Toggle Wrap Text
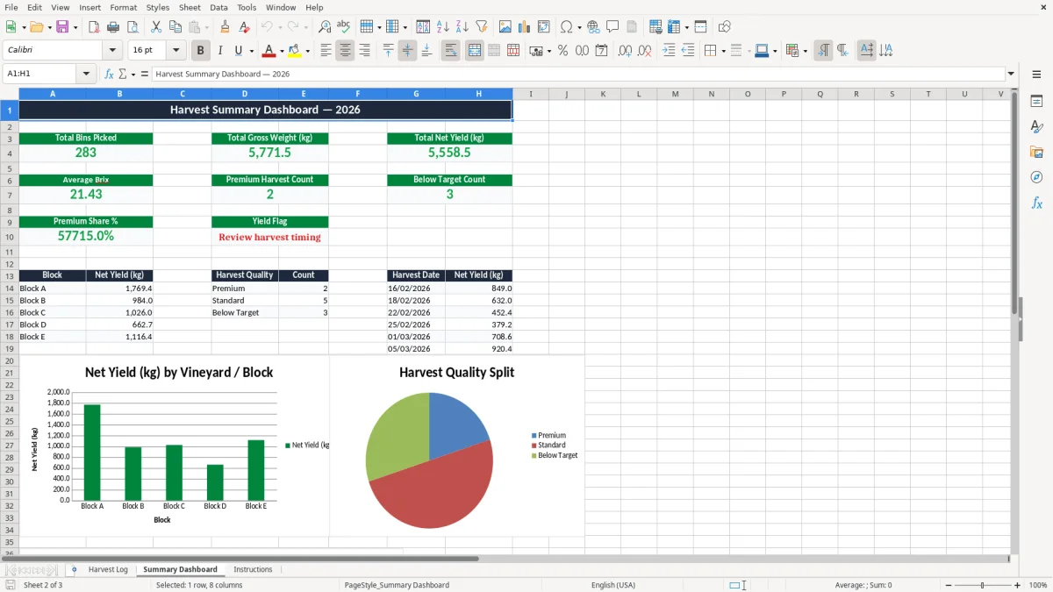 tap(450, 51)
